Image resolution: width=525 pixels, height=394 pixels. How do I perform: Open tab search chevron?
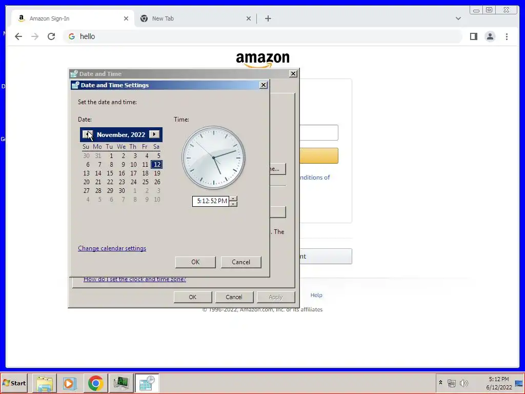coord(458,18)
